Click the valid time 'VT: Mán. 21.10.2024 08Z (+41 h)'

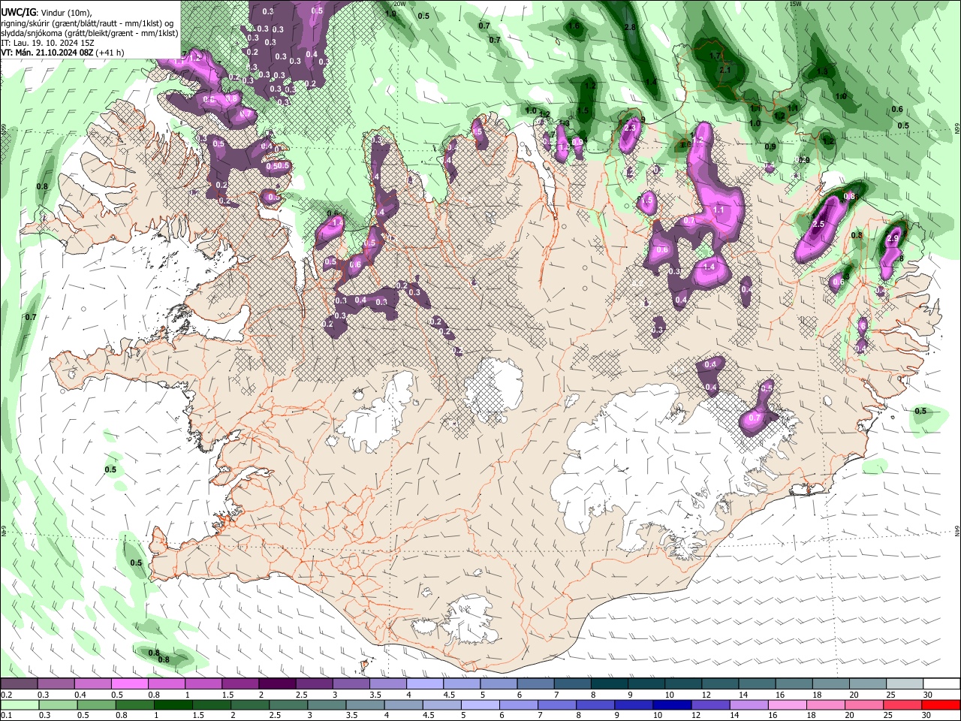coord(62,53)
